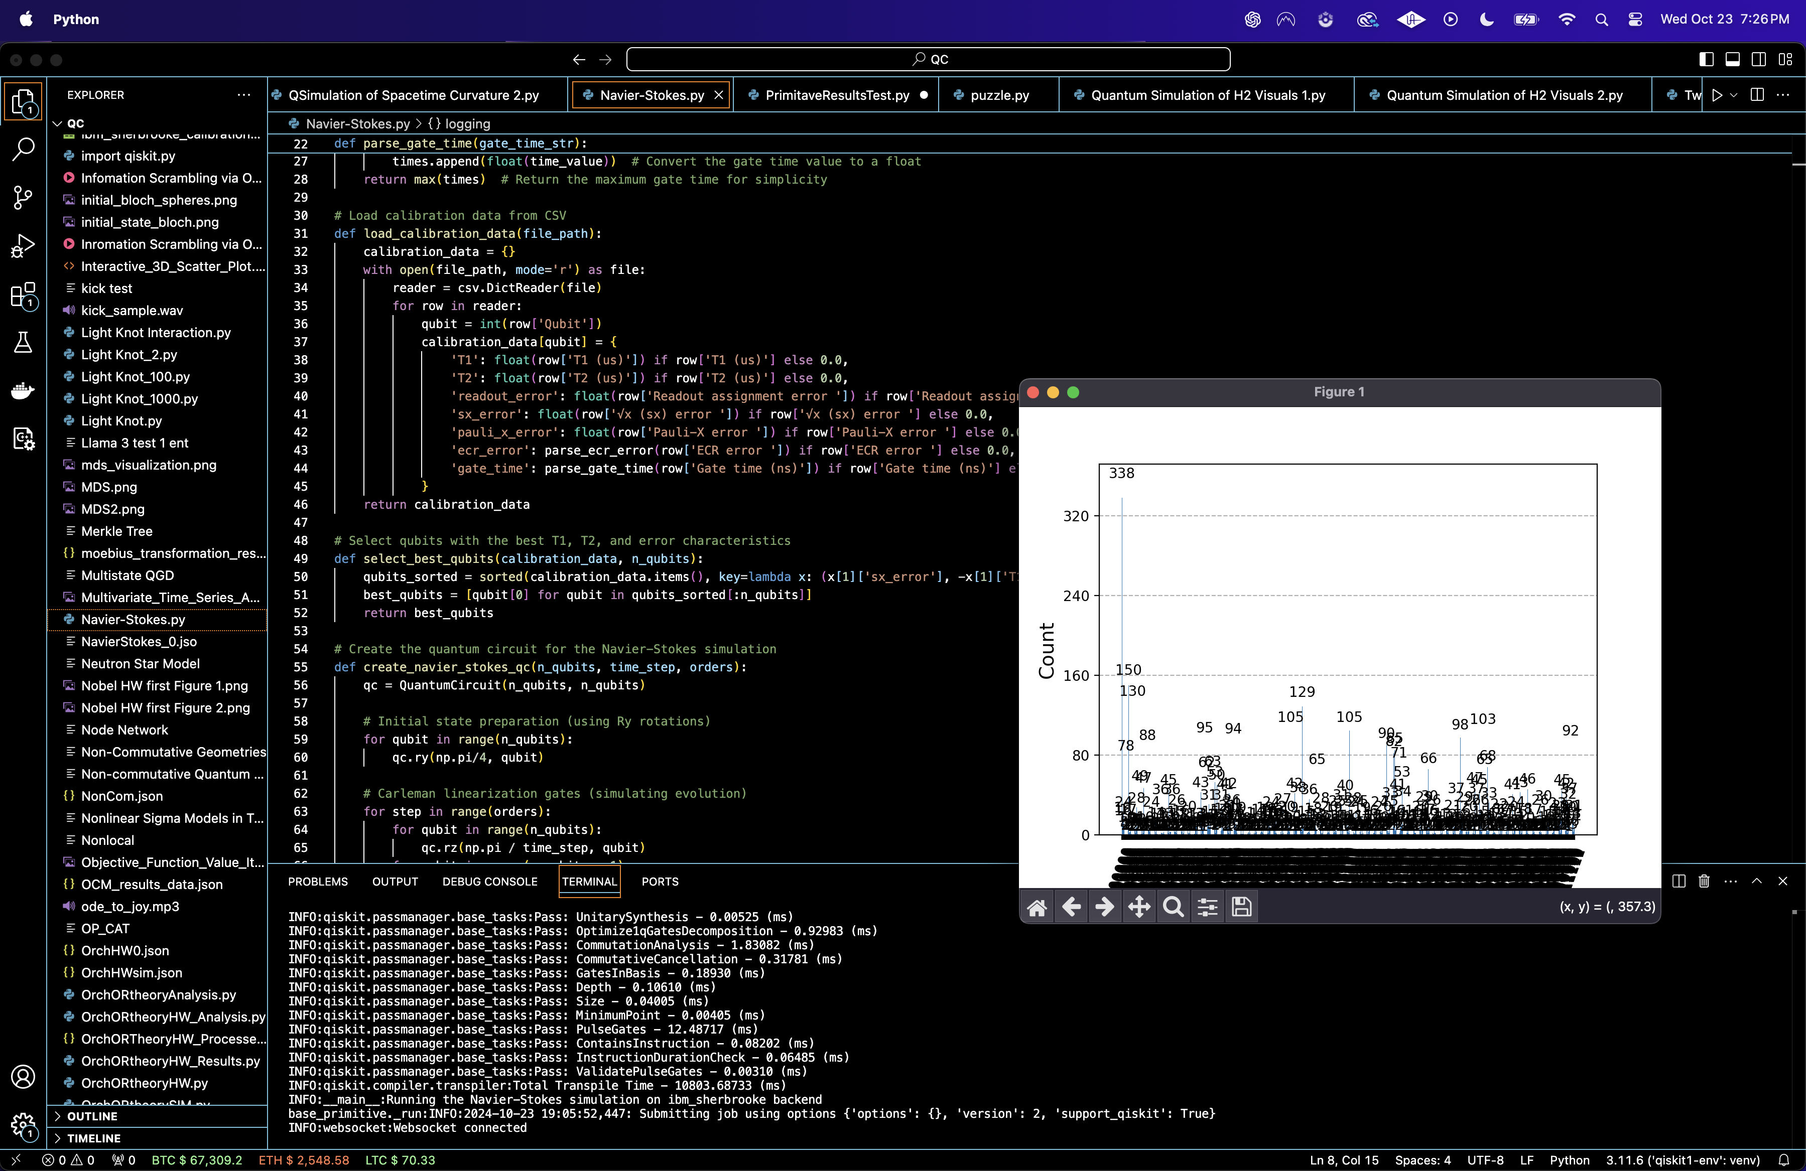
Task: Open notifications bell in status bar
Action: 1784,1160
